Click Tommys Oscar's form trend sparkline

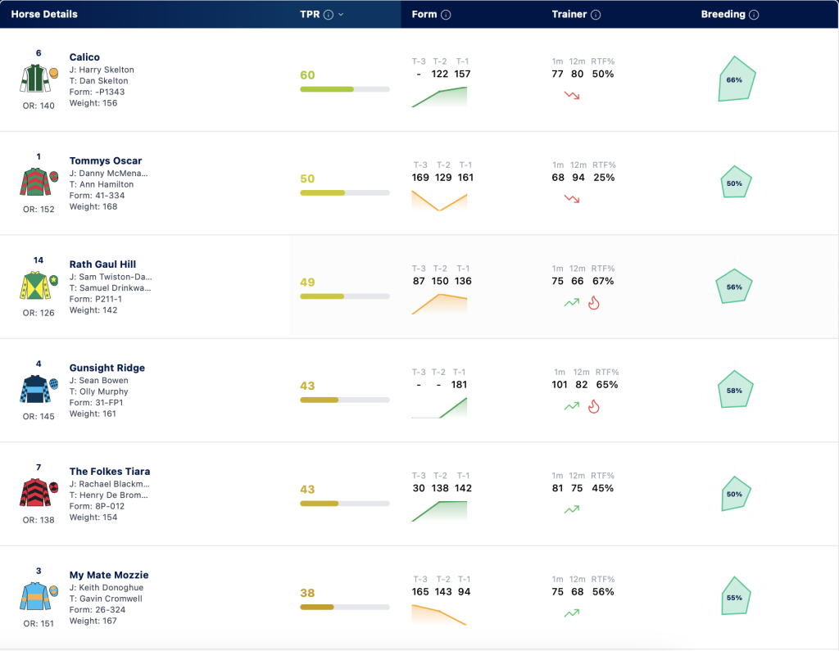coord(439,201)
